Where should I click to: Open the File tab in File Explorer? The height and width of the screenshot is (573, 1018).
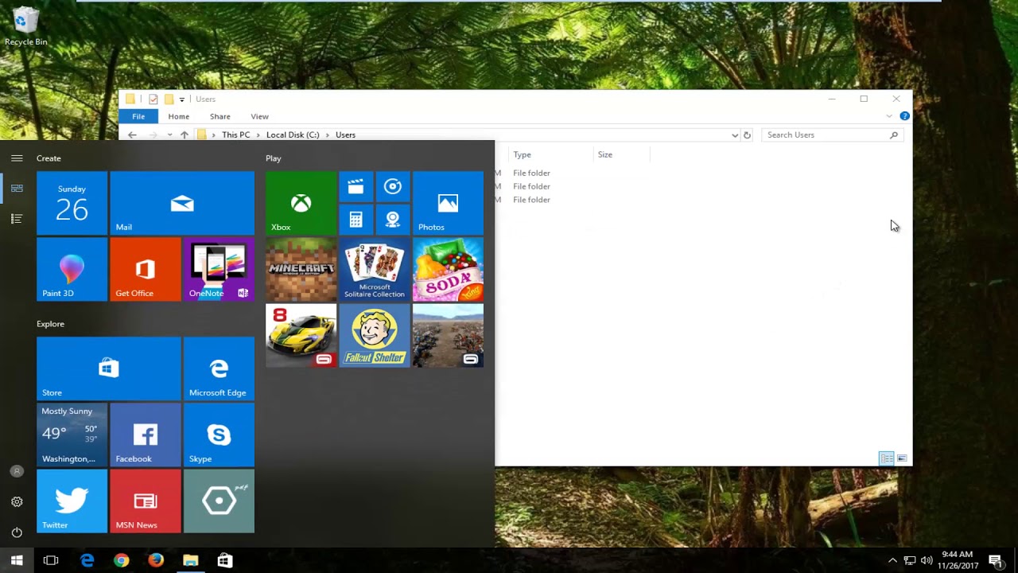click(138, 116)
